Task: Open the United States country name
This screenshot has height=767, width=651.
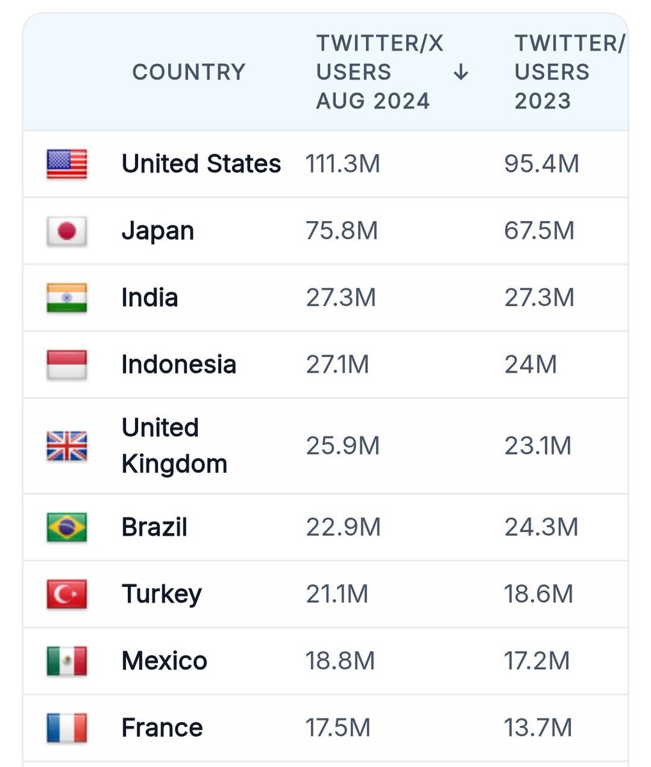Action: point(201,164)
